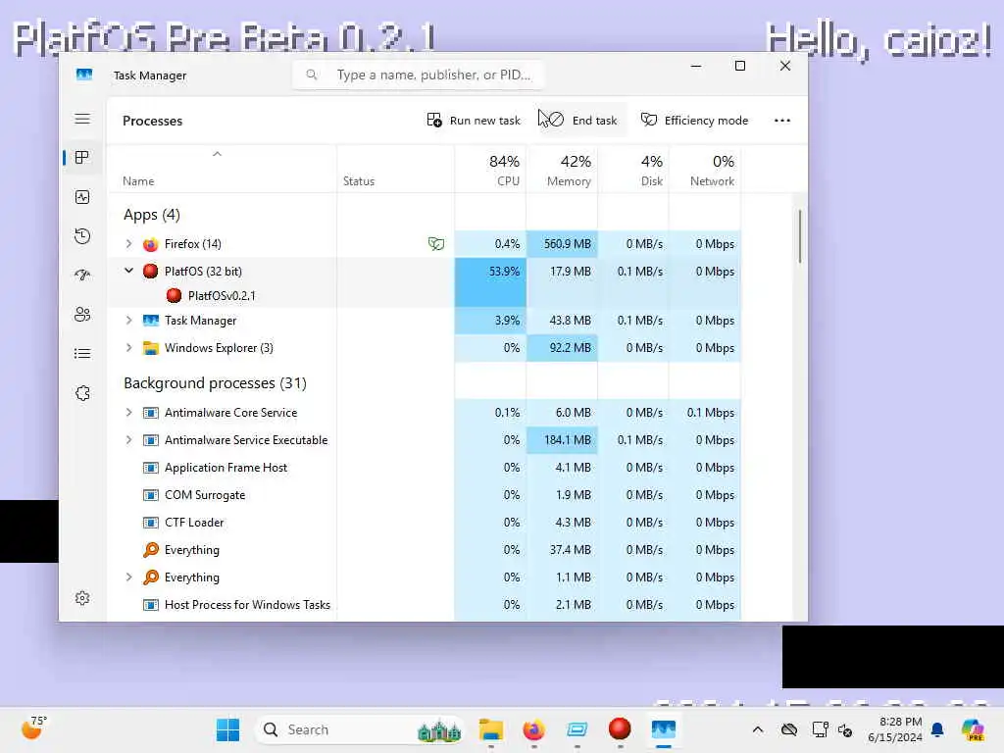This screenshot has height=753, width=1004.
Task: Click the Firefox icon in the Apps list
Action: point(150,244)
